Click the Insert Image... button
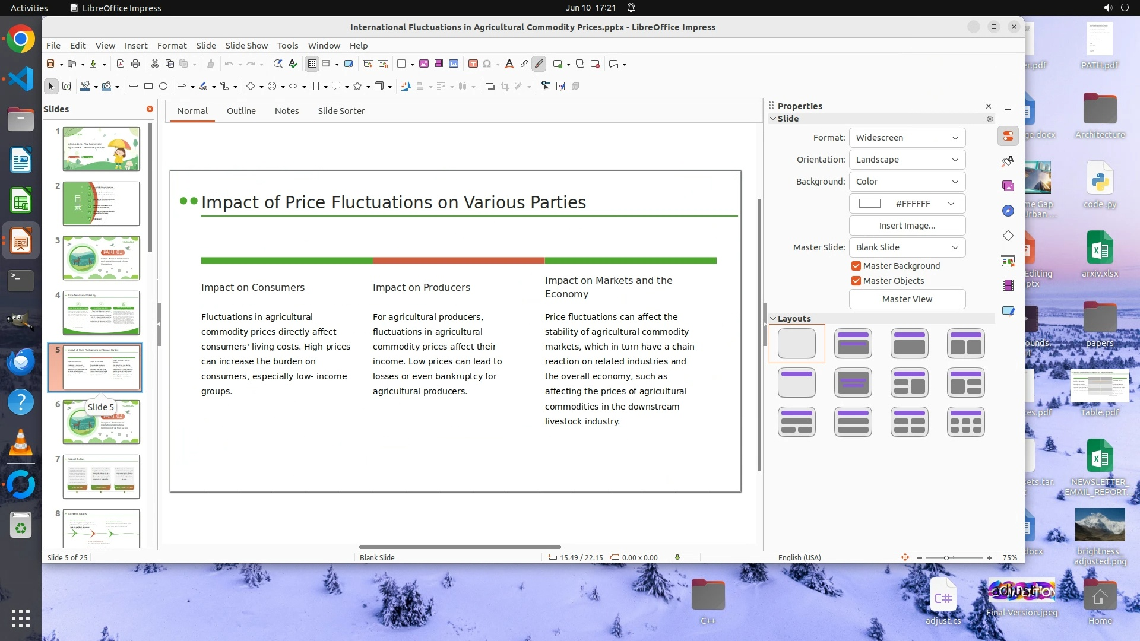This screenshot has width=1140, height=641. point(907,226)
